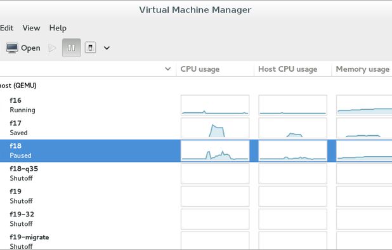Click the f18 Memory usage graph
Screen dimensions: 392x250
(364, 151)
